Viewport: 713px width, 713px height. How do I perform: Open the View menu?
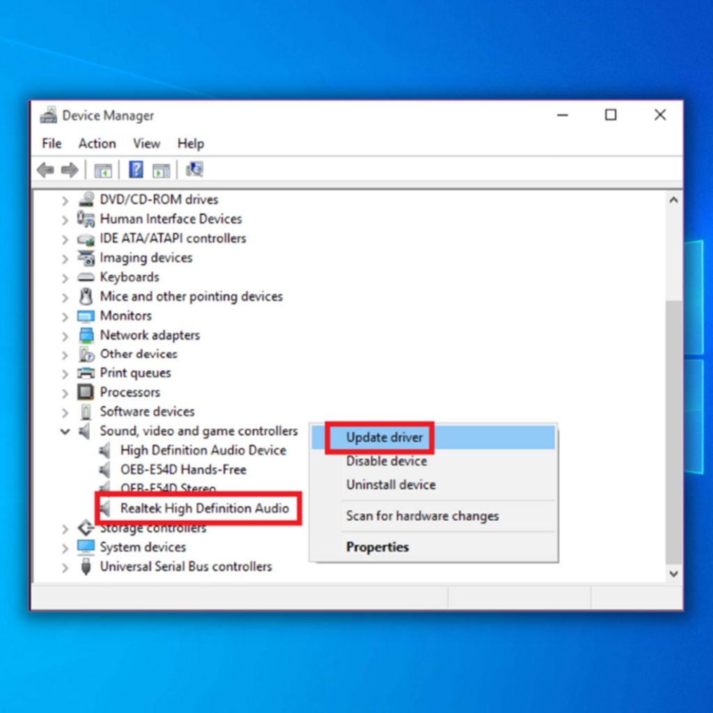point(146,143)
